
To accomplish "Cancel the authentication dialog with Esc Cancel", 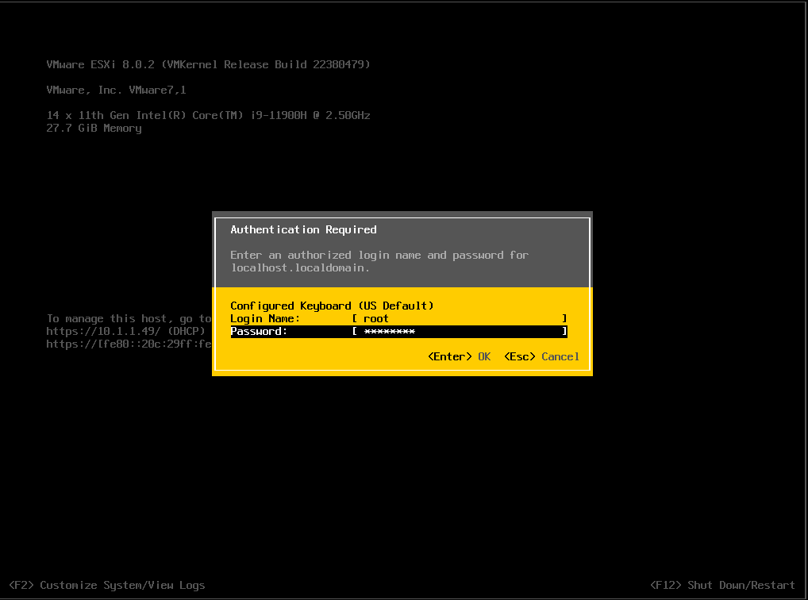I will pyautogui.click(x=541, y=356).
